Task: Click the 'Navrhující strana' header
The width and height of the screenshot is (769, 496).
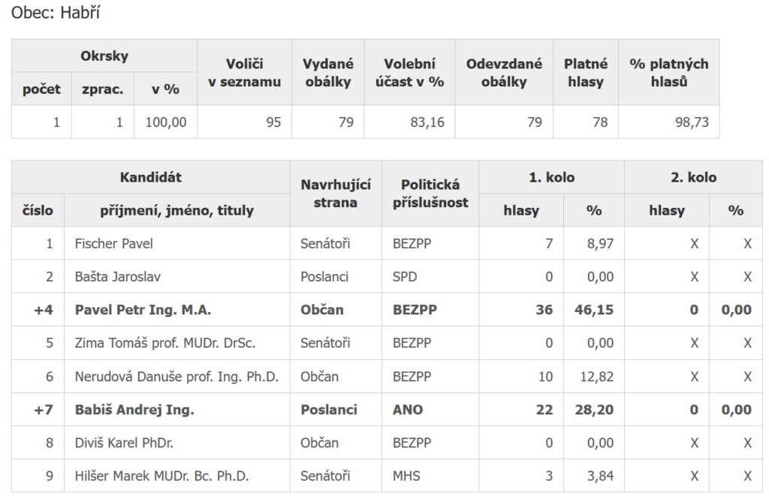Action: (336, 194)
